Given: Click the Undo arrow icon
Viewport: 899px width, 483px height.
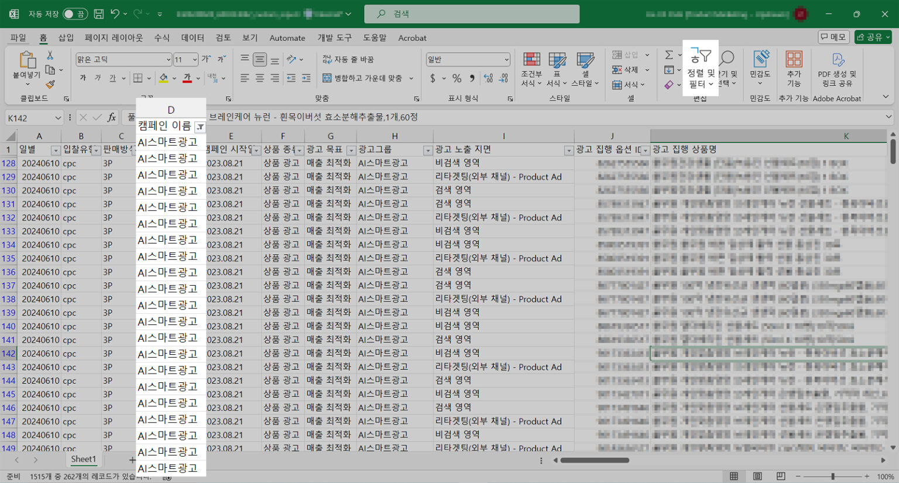Looking at the screenshot, I should [115, 13].
